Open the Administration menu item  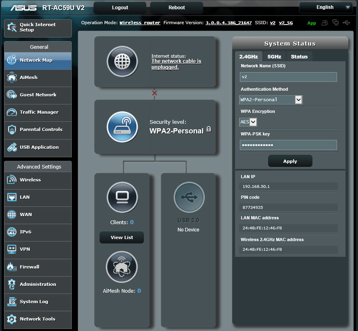38,284
